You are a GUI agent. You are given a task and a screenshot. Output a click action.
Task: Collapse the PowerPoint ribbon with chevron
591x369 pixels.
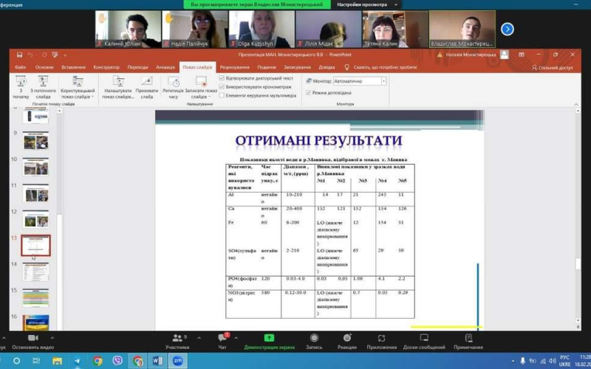[x=576, y=105]
